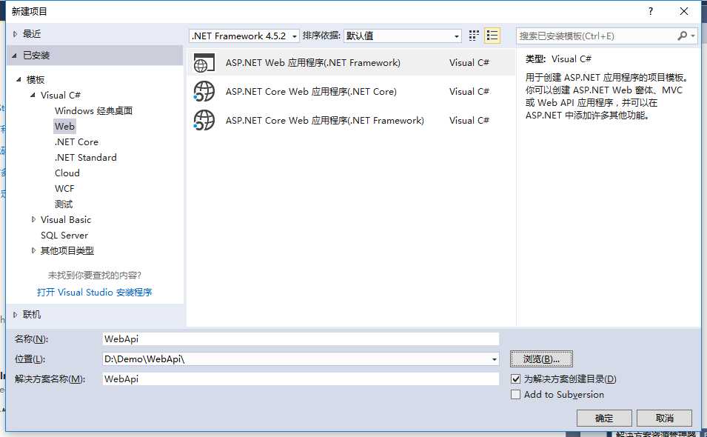707x437 pixels.
Task: Click the 浏览(B)... button
Action: point(541,359)
